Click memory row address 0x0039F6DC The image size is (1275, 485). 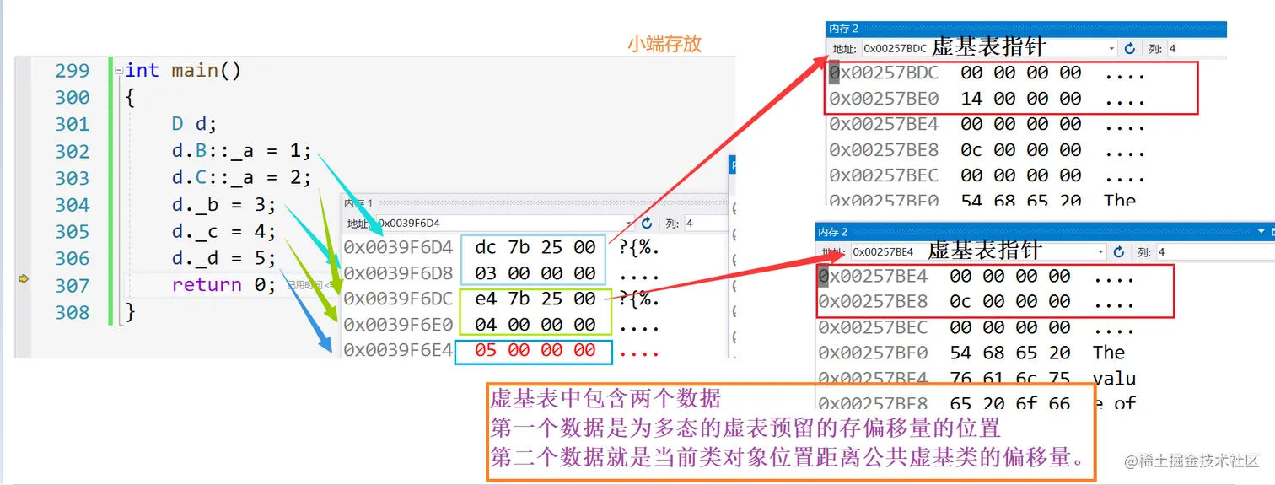(398, 299)
